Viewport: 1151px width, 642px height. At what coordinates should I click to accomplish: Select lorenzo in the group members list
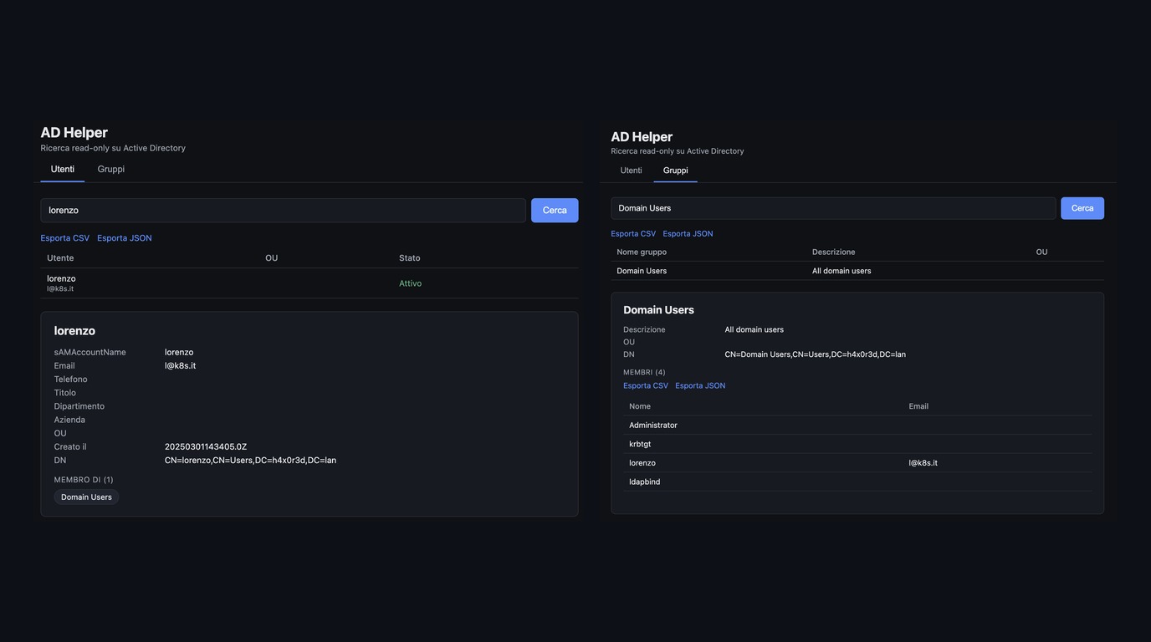coord(857,463)
